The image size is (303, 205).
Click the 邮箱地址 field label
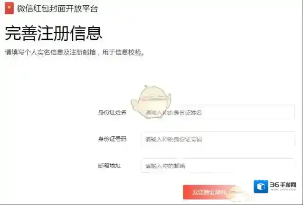click(x=110, y=166)
